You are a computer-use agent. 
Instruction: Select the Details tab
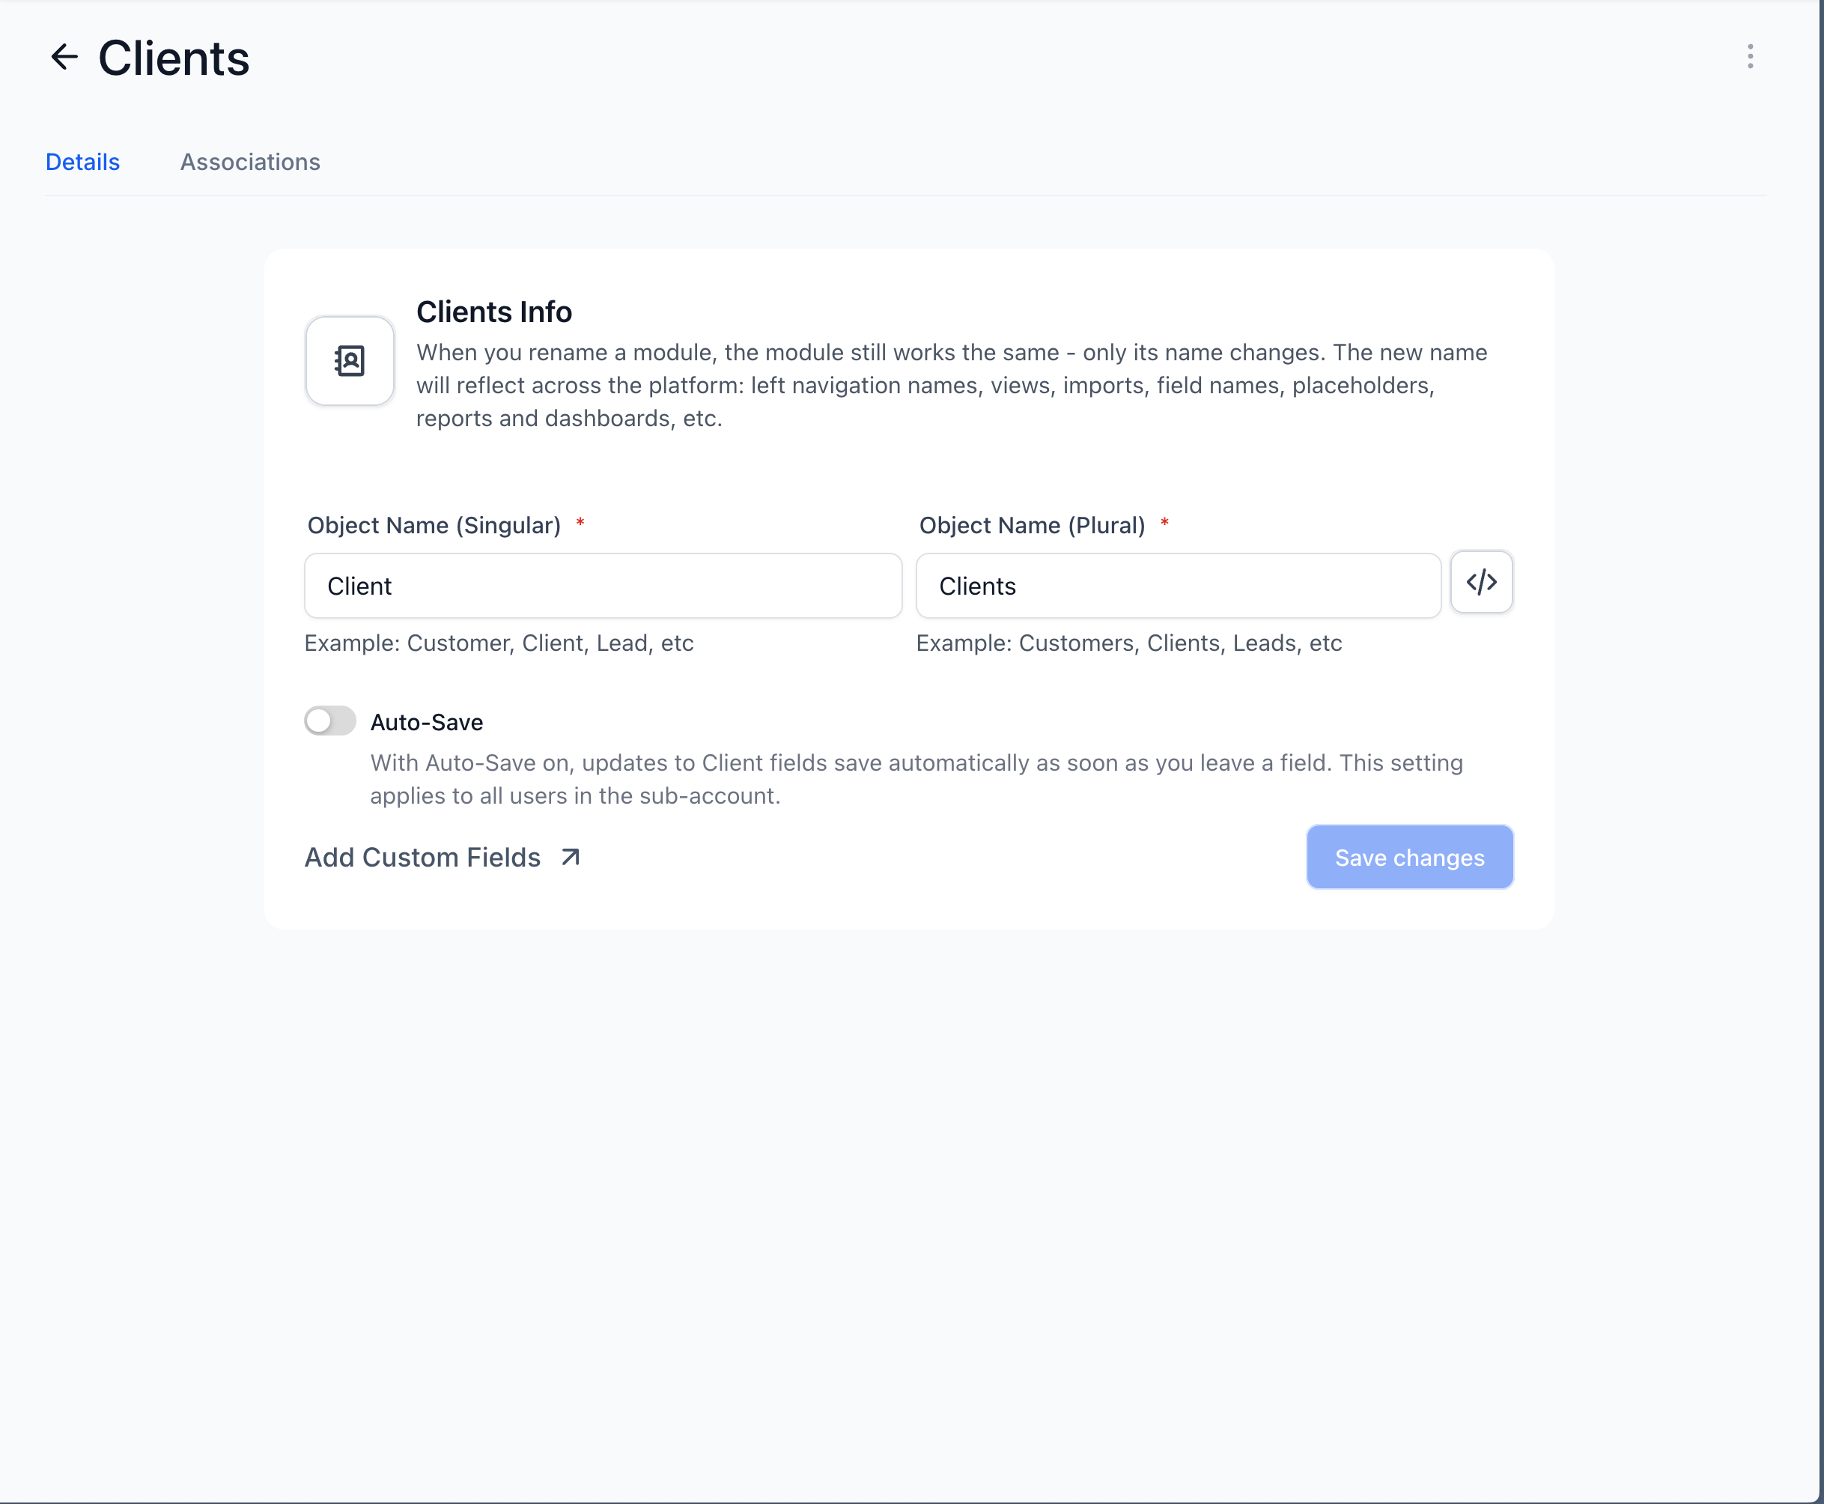82,162
